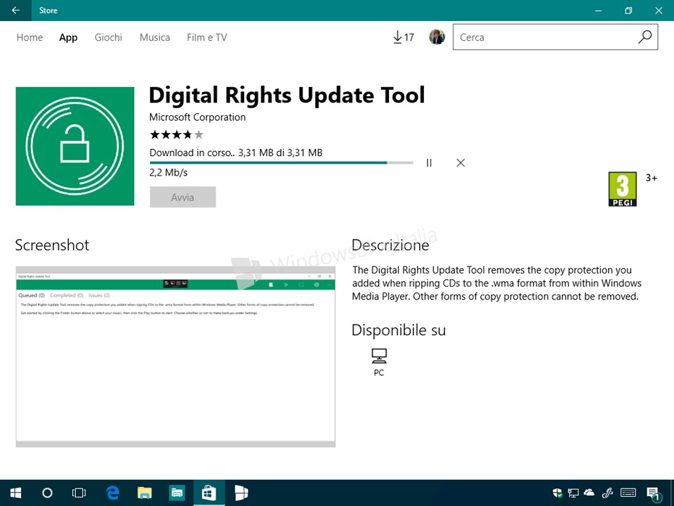This screenshot has height=506, width=674.
Task: Open the teal file manager app on taskbar
Action: pos(177,493)
